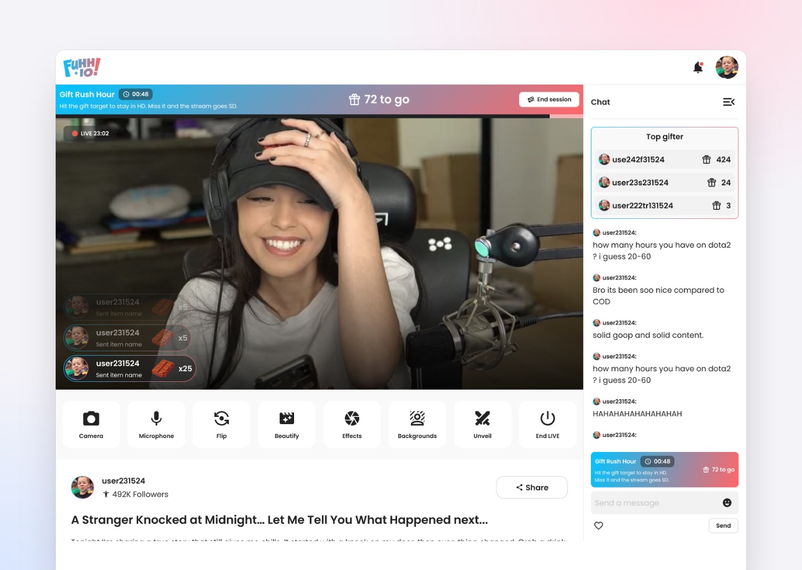Click the streamer avatar below the video
This screenshot has height=570, width=802.
point(82,488)
